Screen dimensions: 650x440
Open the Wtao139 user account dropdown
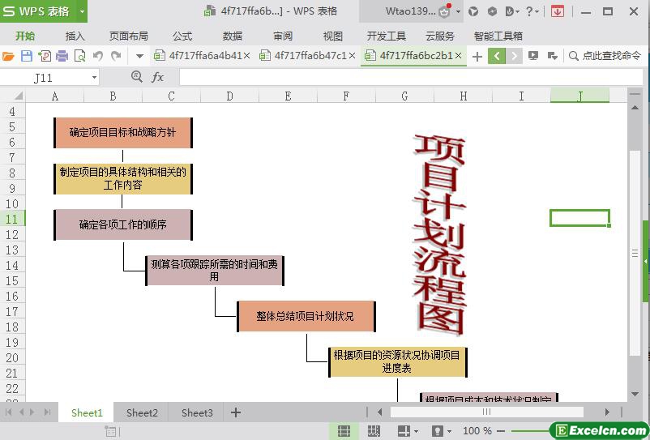[458, 11]
